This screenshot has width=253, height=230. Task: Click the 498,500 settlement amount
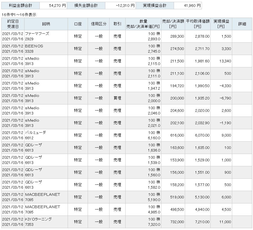pyautogui.click(x=177, y=209)
